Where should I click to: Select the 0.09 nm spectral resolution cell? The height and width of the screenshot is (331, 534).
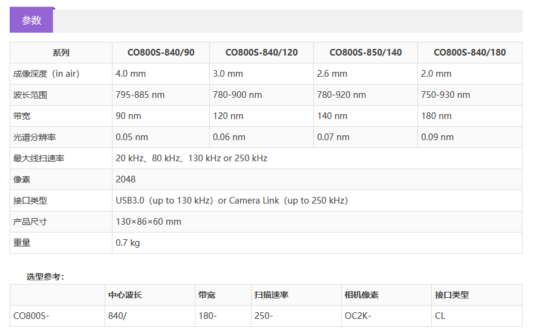pyautogui.click(x=437, y=137)
